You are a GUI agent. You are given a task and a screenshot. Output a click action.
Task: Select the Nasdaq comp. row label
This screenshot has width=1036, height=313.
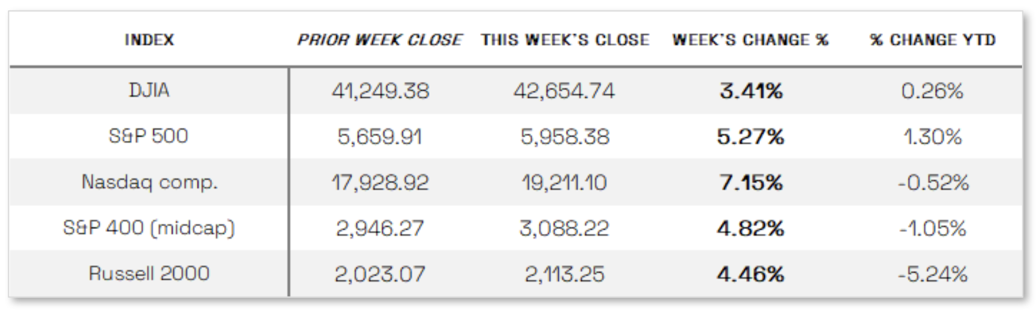click(x=149, y=182)
